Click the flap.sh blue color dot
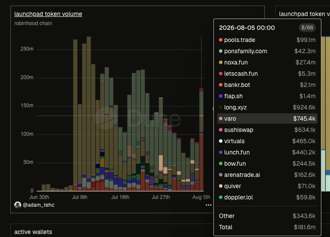Screen dimensions: 330x237 (x=221, y=96)
